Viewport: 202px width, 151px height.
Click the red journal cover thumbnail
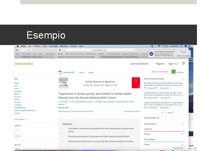pos(136,83)
